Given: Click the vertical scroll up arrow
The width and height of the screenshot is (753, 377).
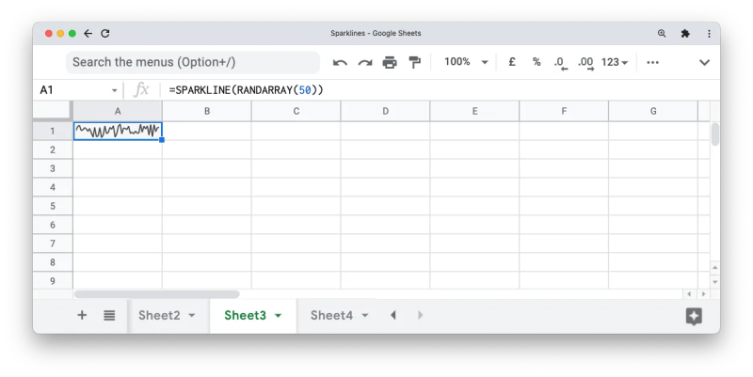Looking at the screenshot, I should point(715,267).
